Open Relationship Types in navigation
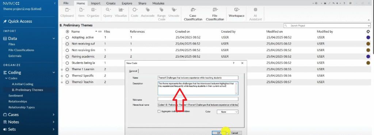374x135 pixels. 22,107
